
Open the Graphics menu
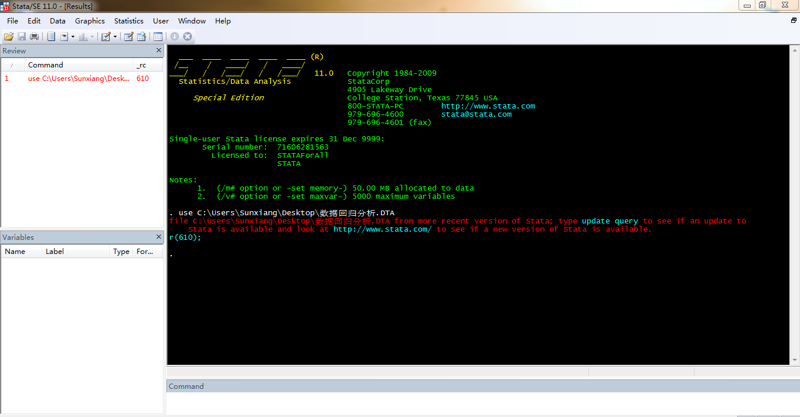[90, 21]
